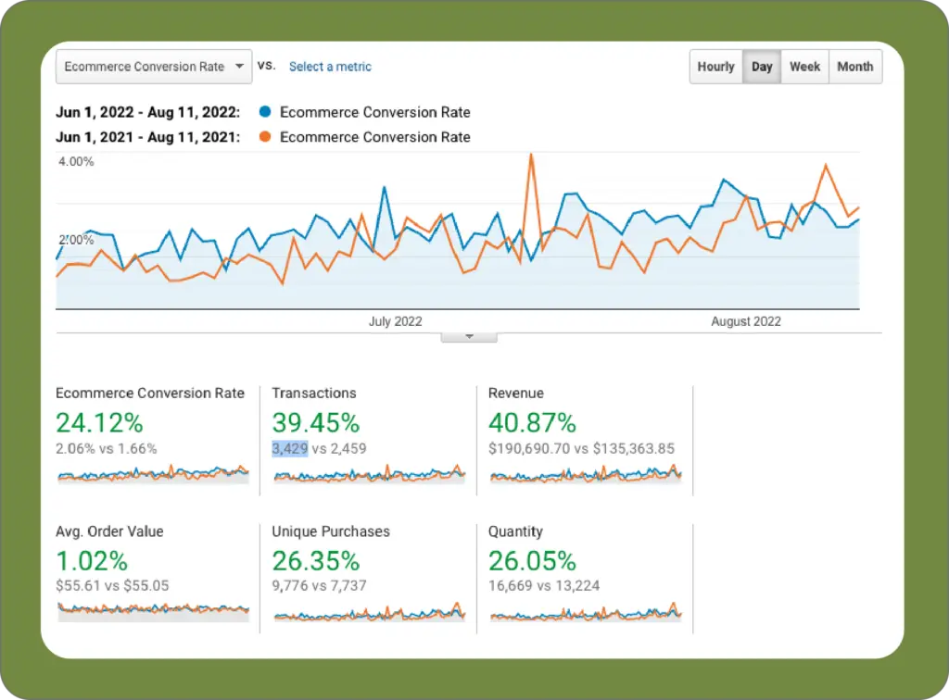Switch the chart granularity to Week
The image size is (949, 700).
tap(804, 67)
